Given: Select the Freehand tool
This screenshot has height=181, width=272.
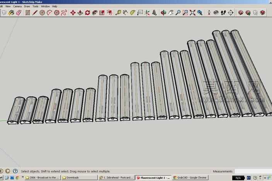Looking at the screenshot, I should point(64,13).
